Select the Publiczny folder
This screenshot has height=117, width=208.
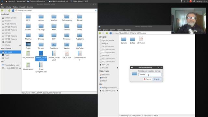pyautogui.click(x=80, y=36)
